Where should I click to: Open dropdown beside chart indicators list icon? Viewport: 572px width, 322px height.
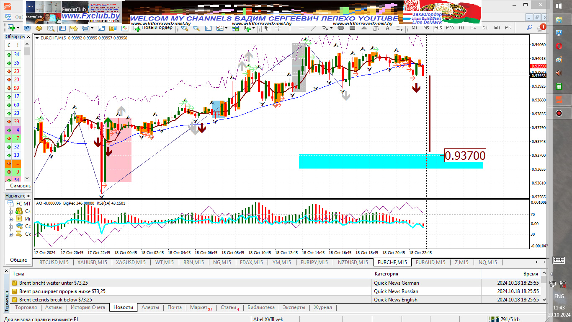pyautogui.click(x=226, y=28)
